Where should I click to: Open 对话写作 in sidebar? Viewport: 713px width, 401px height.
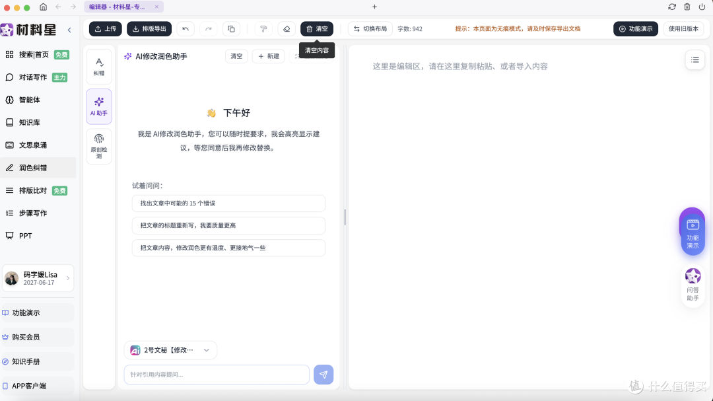click(x=38, y=77)
